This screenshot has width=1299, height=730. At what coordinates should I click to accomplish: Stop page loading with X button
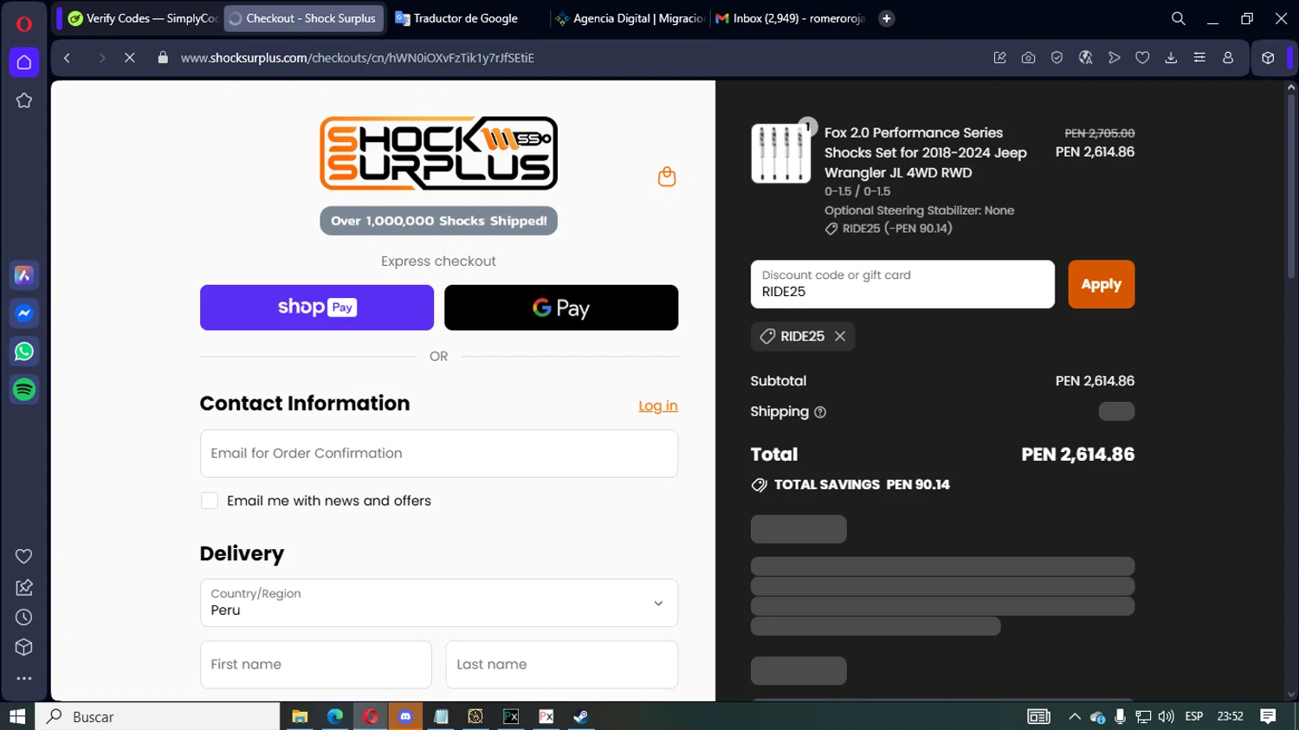coord(129,58)
